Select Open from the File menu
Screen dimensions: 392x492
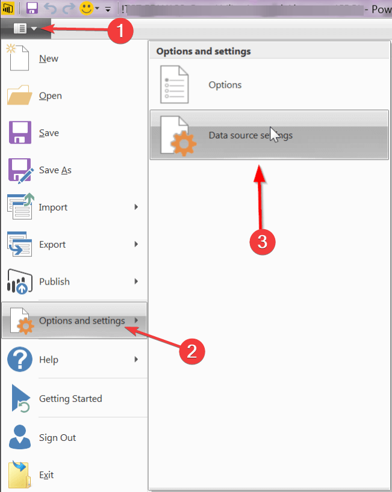75,96
